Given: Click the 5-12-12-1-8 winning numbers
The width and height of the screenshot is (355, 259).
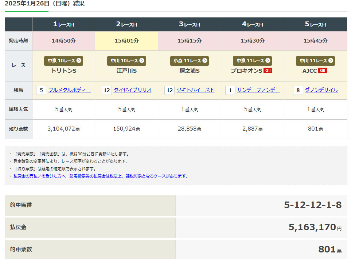Looking at the screenshot, I should click(313, 205).
